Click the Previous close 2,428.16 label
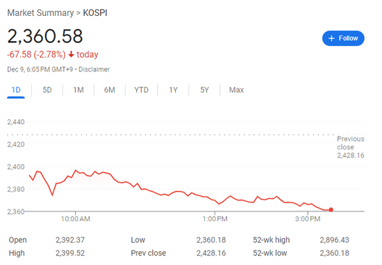 coord(351,147)
